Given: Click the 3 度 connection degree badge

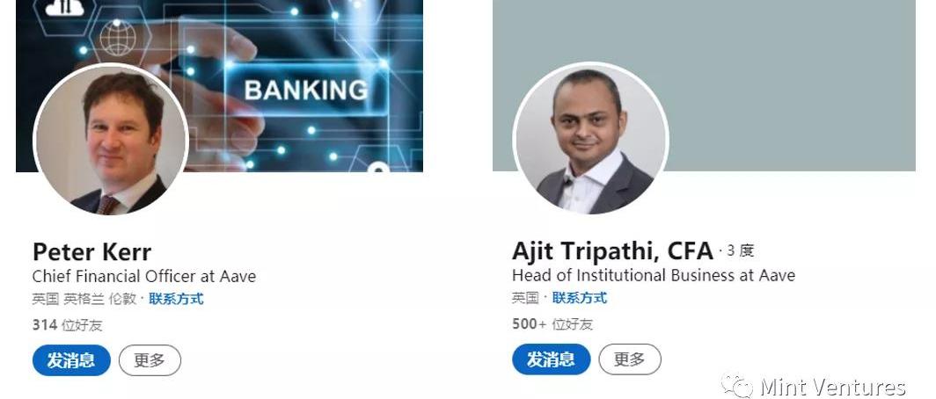Looking at the screenshot, I should 740,251.
